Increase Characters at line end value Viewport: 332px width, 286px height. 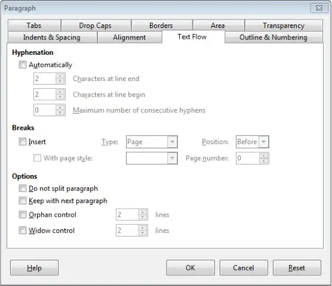point(60,76)
